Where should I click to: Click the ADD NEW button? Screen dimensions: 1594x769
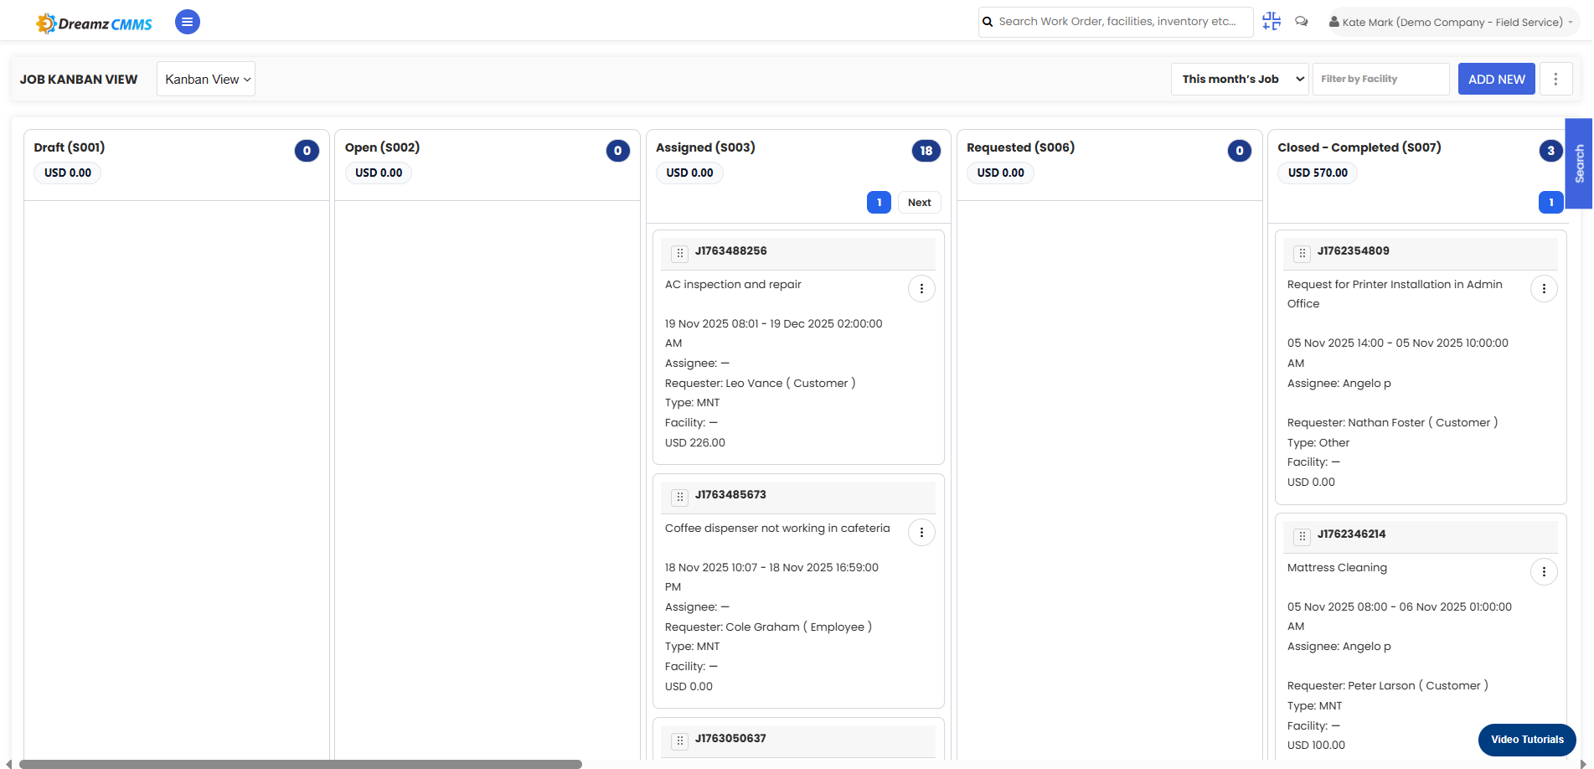pos(1496,79)
